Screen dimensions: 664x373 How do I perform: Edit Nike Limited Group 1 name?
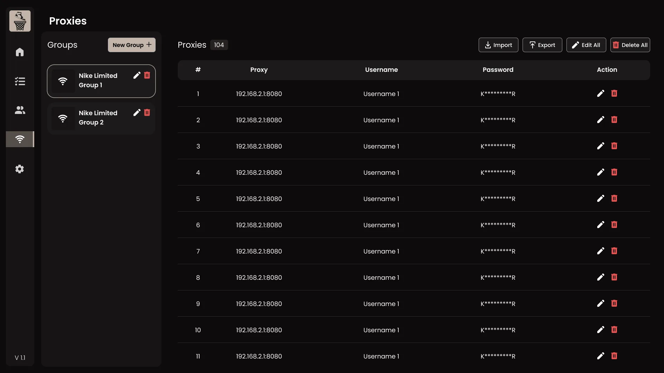pos(137,75)
